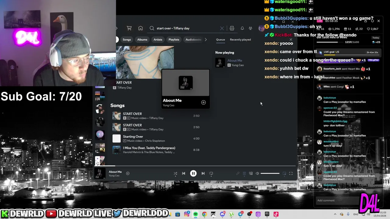Open the Browse icon next to search
Screen dimensions: 390x219
click(x=232, y=28)
